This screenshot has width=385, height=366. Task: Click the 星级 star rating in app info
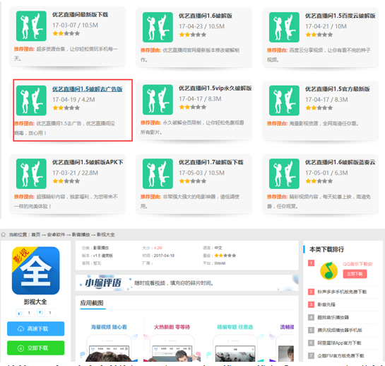coord(225,256)
